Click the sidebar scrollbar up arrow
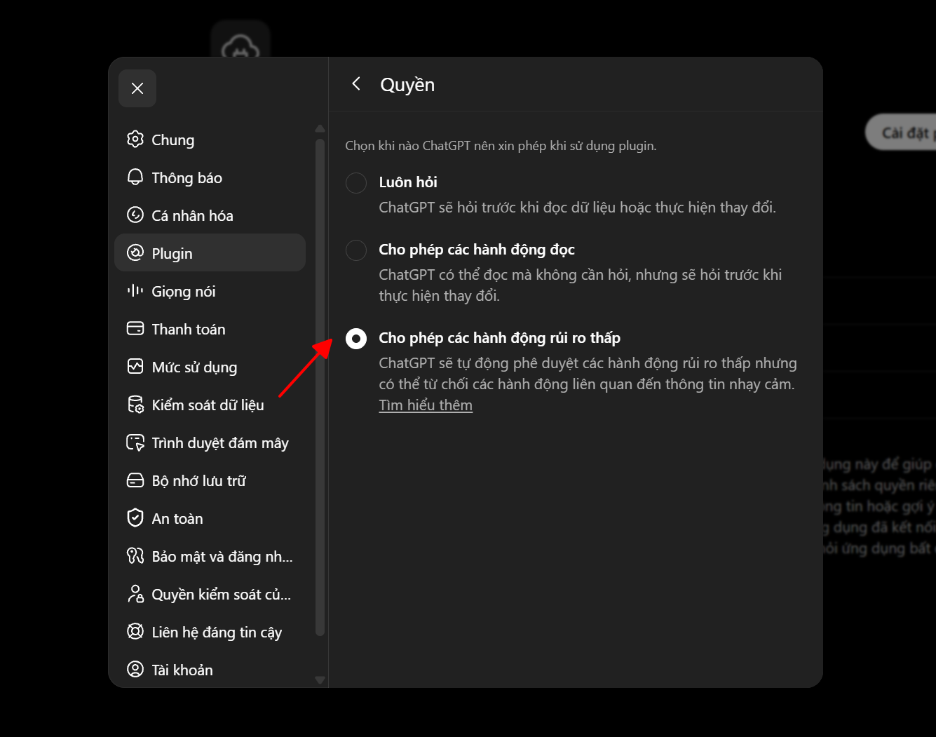 320,129
